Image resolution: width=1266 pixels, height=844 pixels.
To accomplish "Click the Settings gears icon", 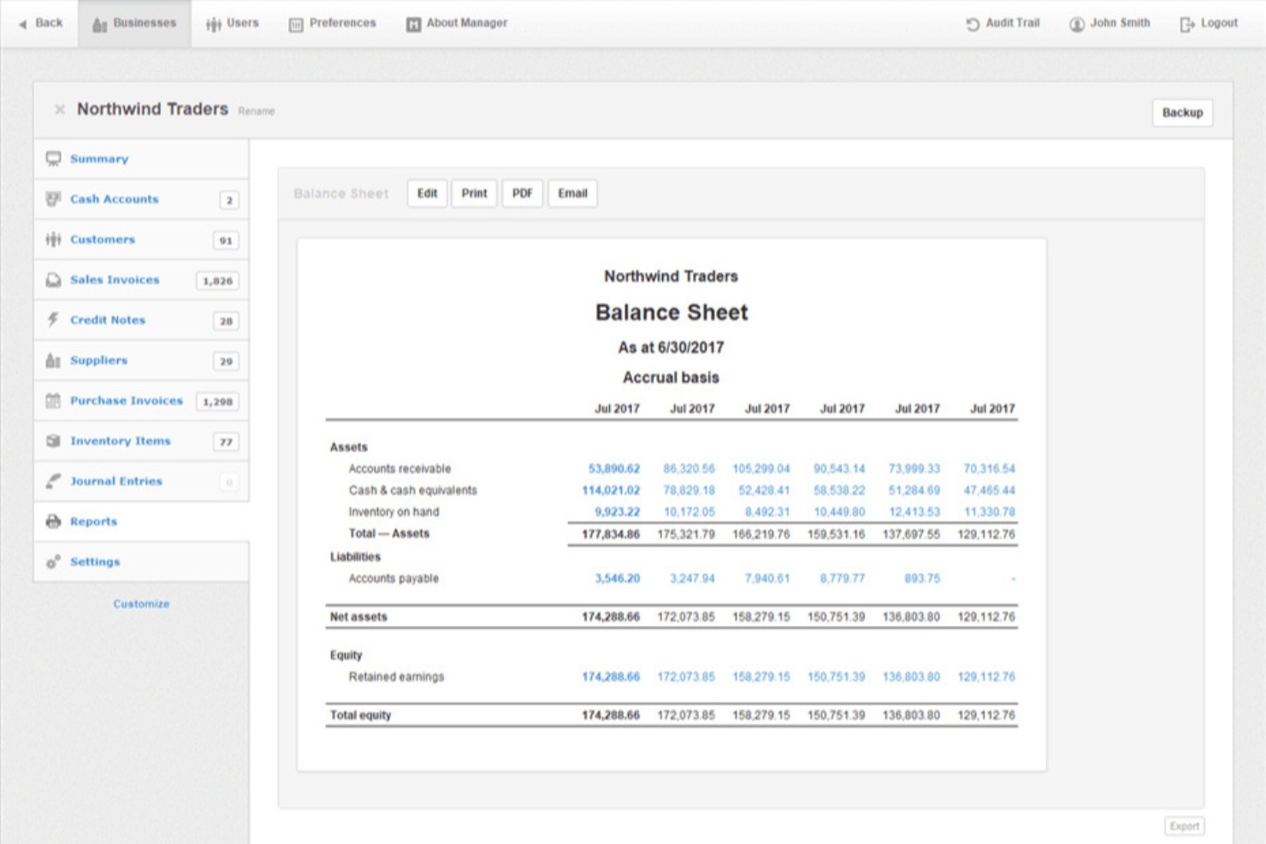I will coord(53,562).
